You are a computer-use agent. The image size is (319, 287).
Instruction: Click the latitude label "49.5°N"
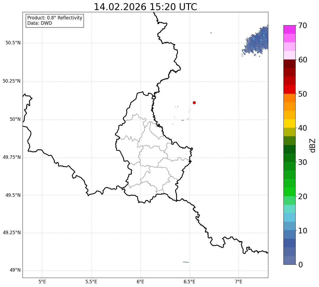[13, 195]
